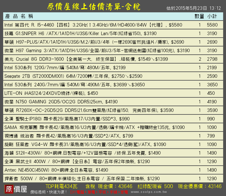The width and height of the screenshot is (226, 196).
Task: Click the 價格透明，快速方便 slogan
Action: (x=48, y=192)
